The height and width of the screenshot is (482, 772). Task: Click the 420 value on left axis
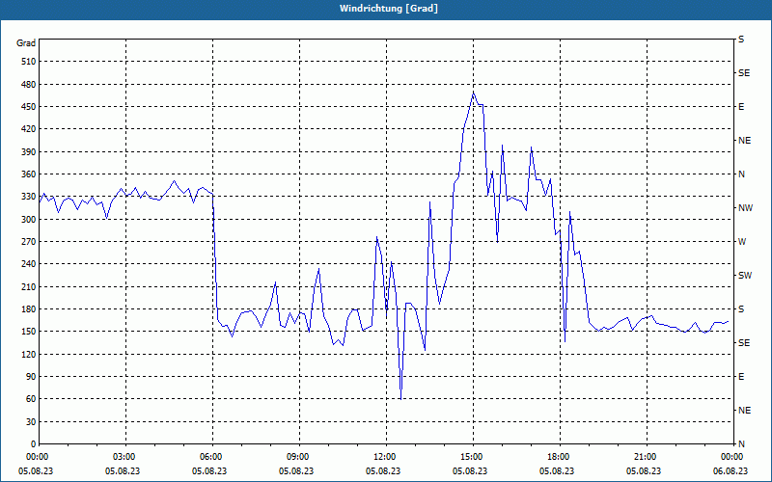point(29,129)
